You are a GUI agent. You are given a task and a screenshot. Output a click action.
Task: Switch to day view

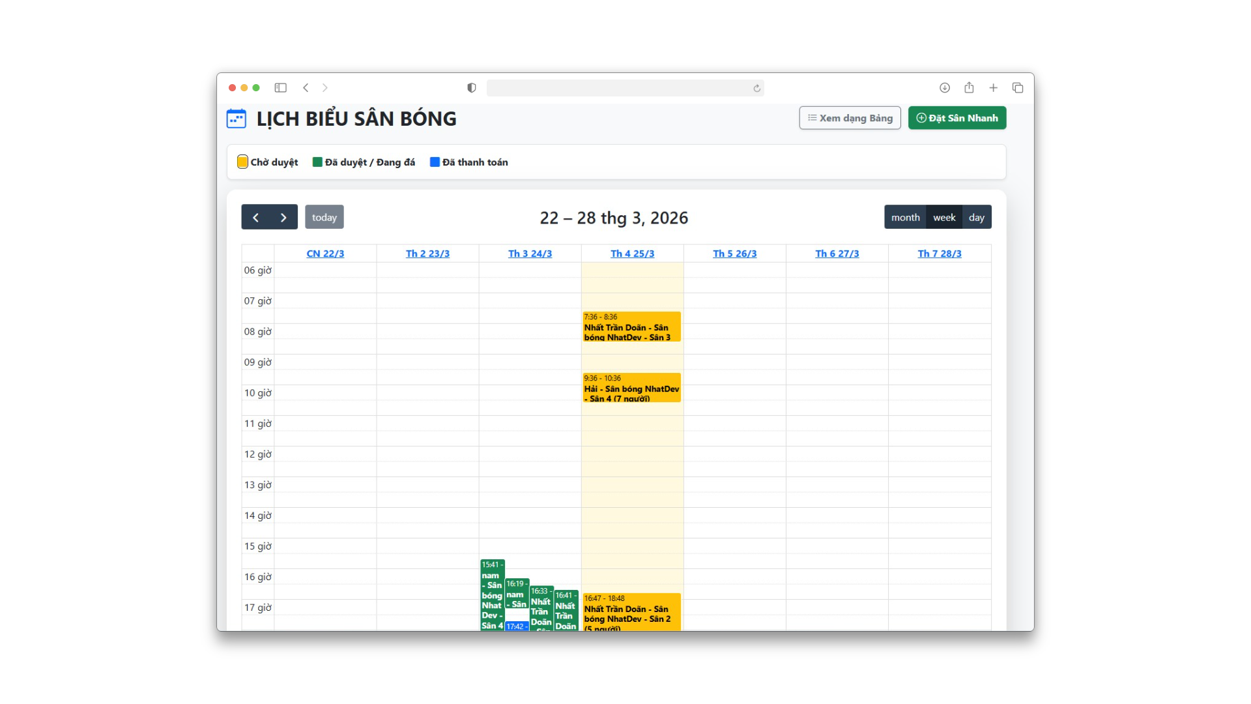(977, 216)
